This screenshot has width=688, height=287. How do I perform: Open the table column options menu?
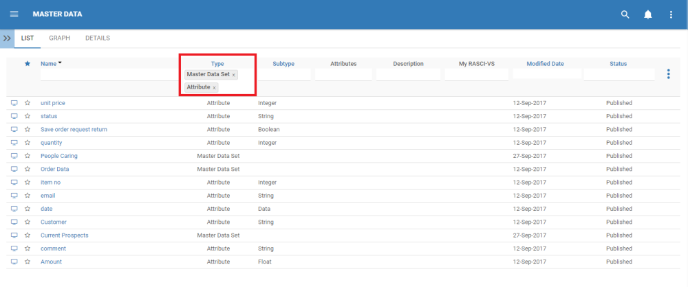point(668,74)
